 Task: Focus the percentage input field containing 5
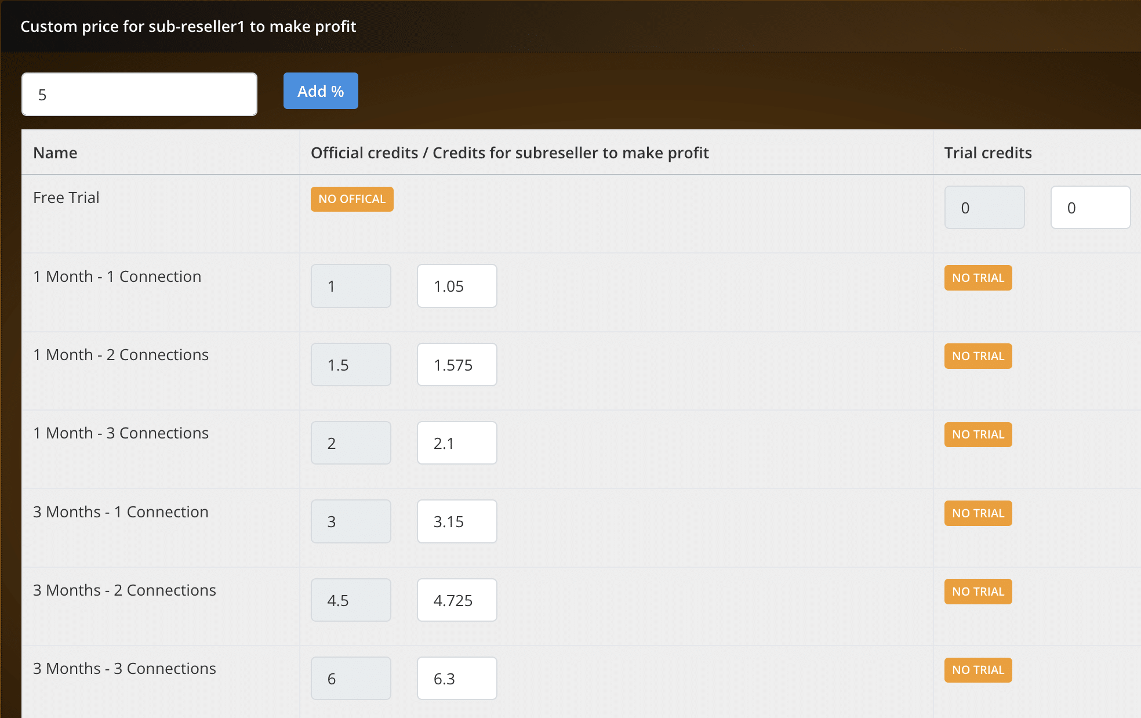(139, 95)
